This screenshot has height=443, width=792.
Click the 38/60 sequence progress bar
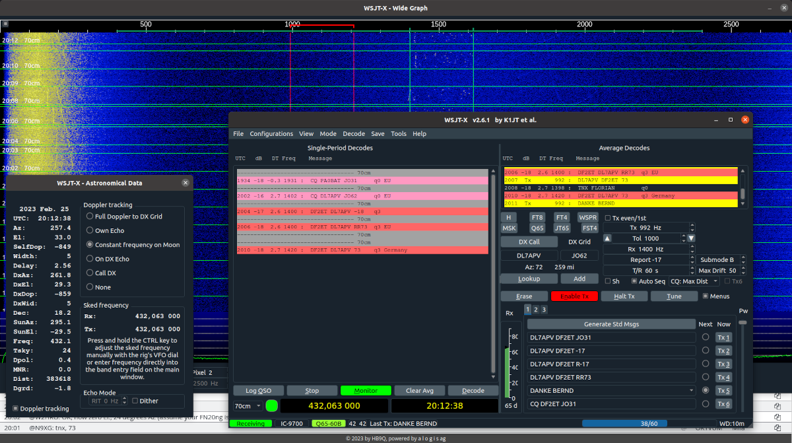(649, 423)
